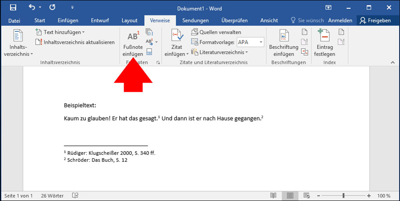Click the zoom slider handle
Viewport: 400px width, 201px height.
344,196
